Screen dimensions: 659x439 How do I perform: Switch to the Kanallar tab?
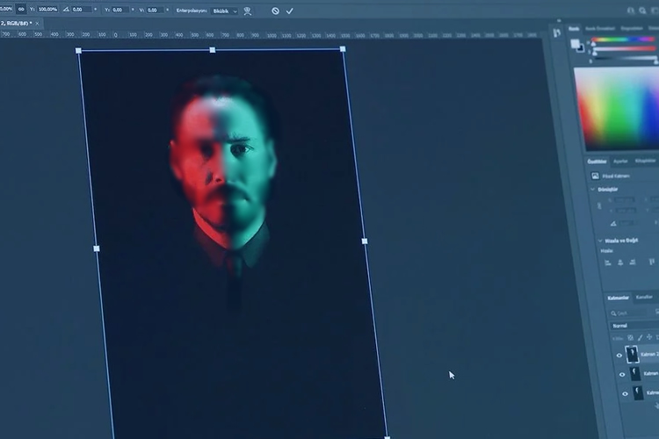pos(644,297)
